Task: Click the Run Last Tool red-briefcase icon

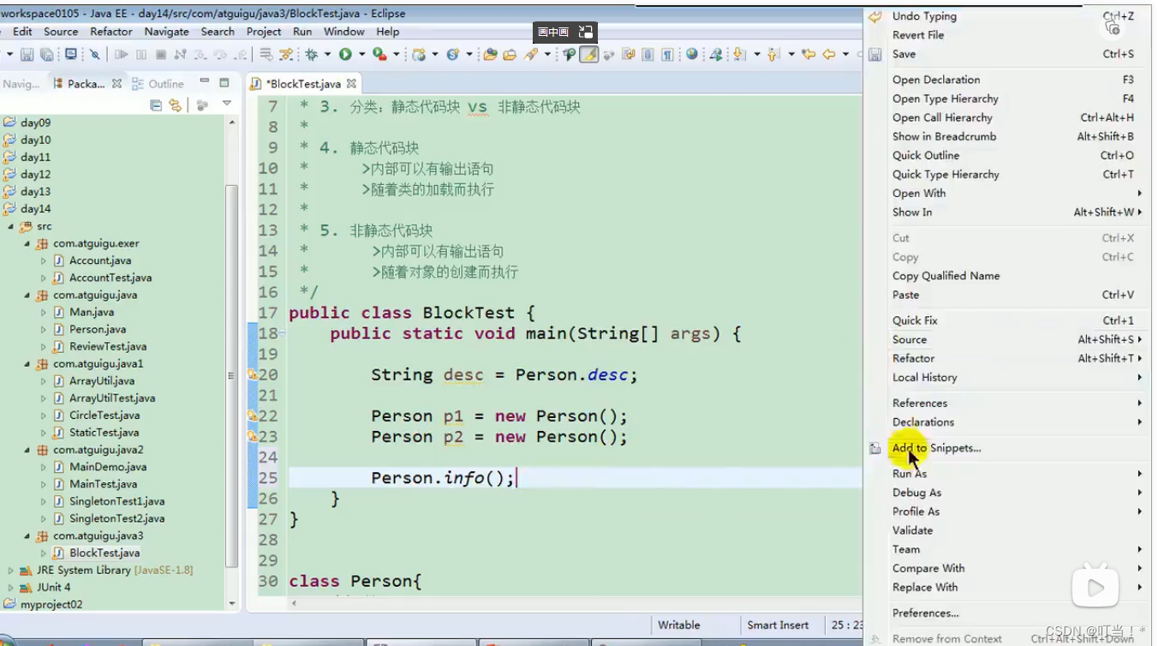Action: tap(378, 54)
